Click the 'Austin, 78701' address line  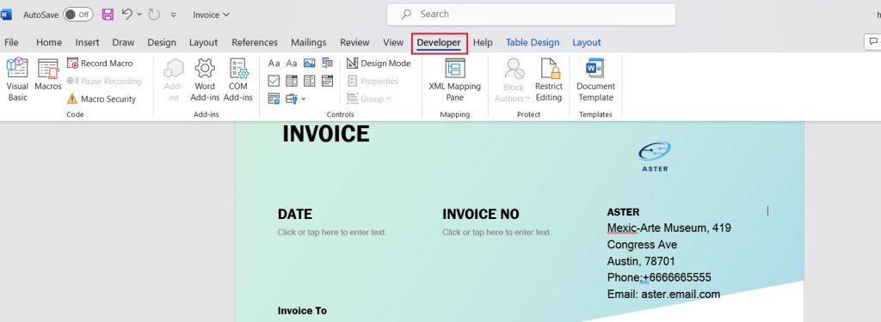pyautogui.click(x=641, y=261)
